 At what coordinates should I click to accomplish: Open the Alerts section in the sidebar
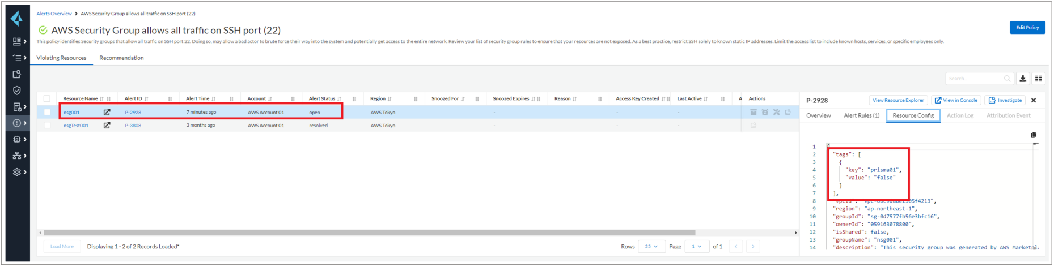tap(17, 123)
